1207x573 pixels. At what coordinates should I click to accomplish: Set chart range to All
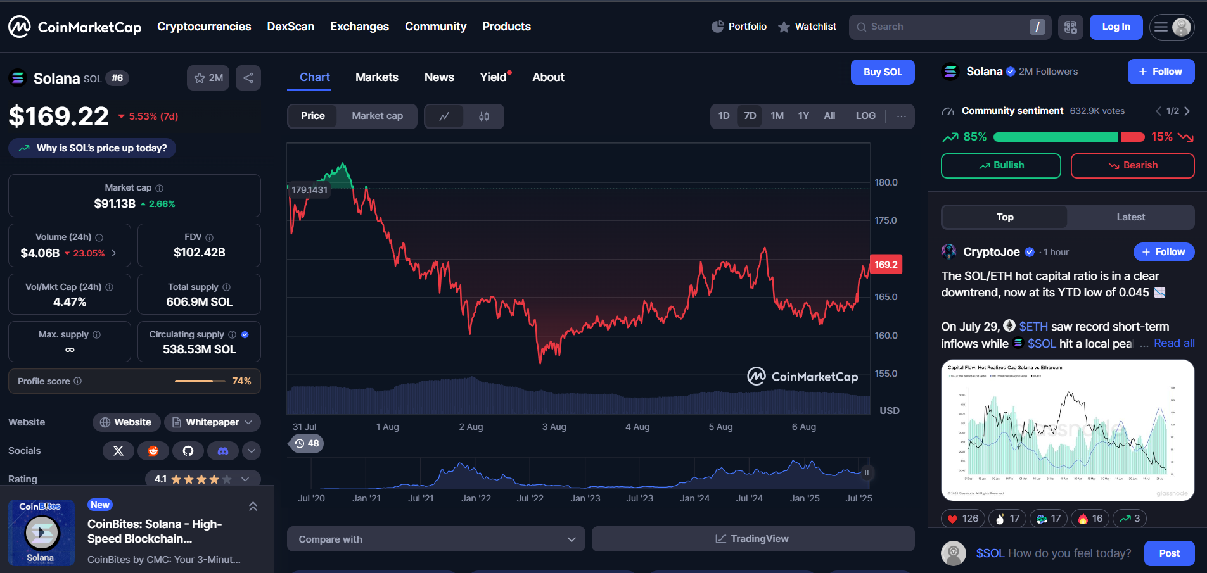tap(829, 116)
